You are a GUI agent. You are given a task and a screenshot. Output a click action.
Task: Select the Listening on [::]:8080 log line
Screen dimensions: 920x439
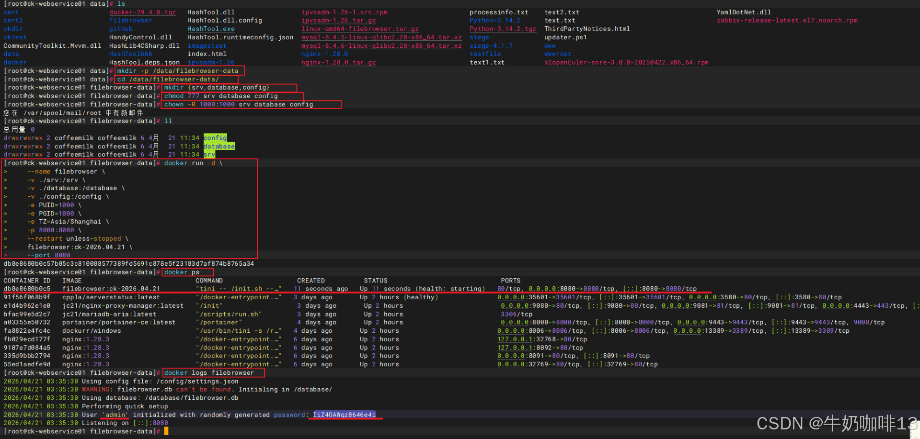click(x=86, y=423)
